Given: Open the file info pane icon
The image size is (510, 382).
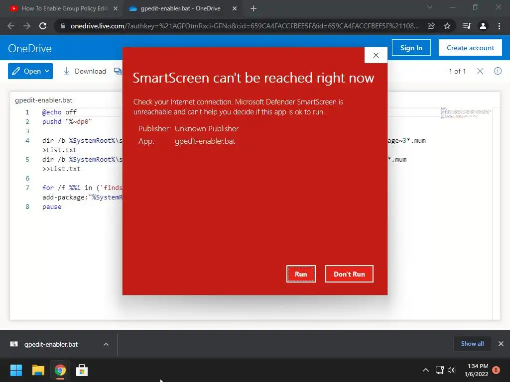Looking at the screenshot, I should point(498,71).
